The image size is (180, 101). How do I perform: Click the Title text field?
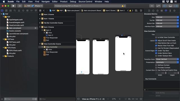[x=167, y=35]
